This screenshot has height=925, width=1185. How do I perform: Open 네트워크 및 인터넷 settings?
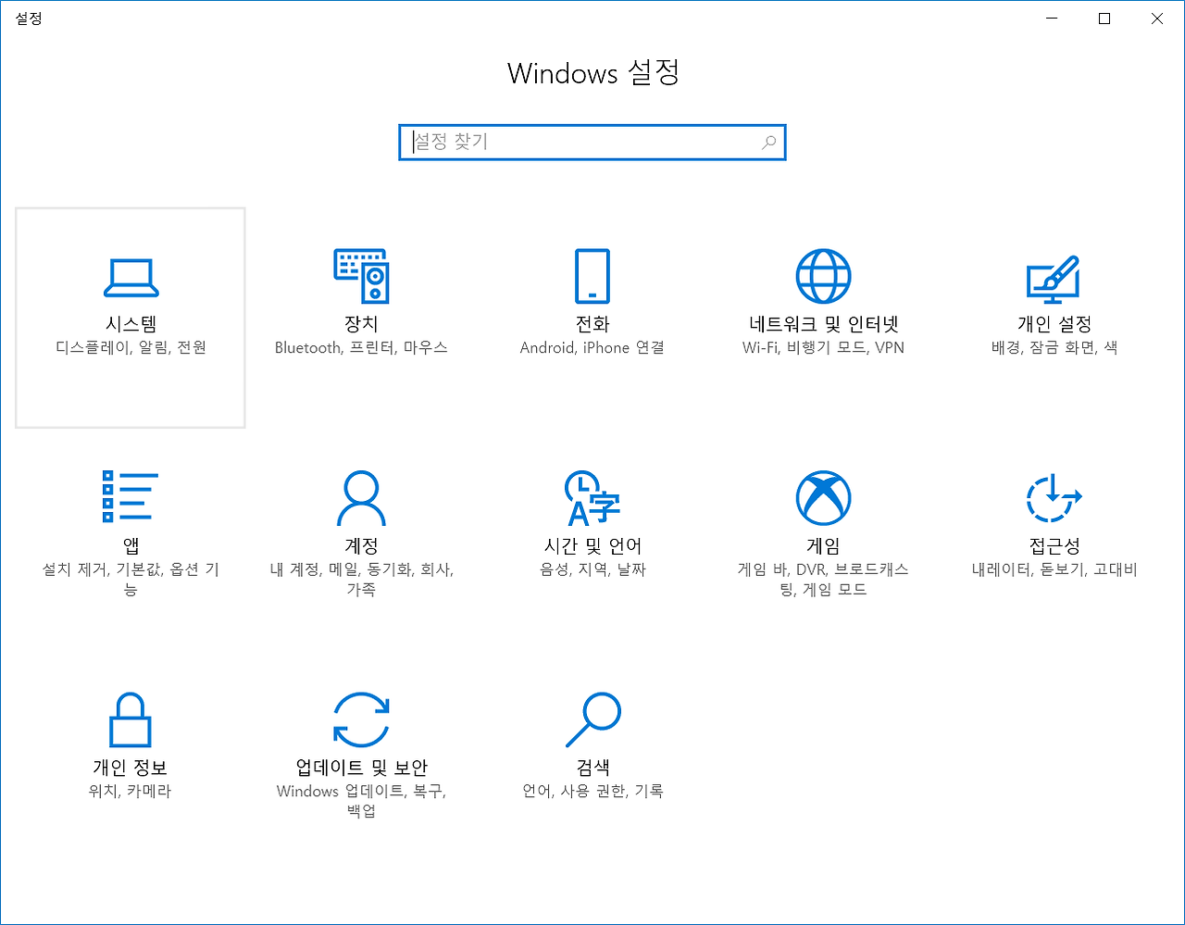tap(822, 306)
